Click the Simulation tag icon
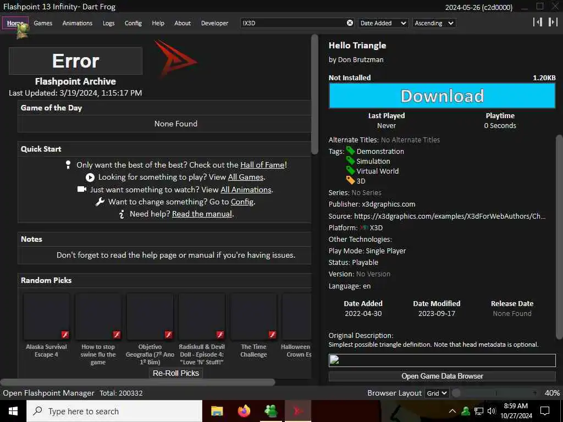This screenshot has width=563, height=422. click(x=350, y=160)
